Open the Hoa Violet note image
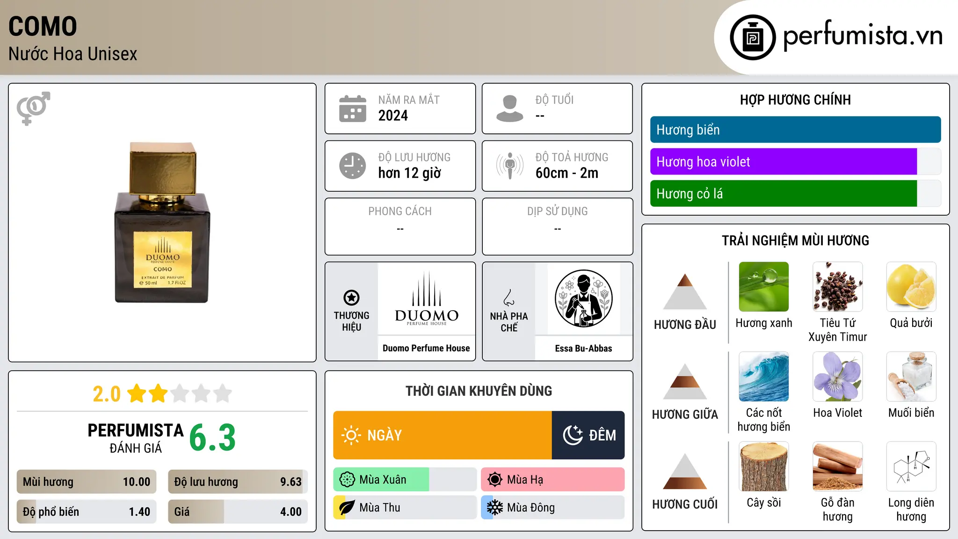The image size is (958, 539). pyautogui.click(x=838, y=377)
